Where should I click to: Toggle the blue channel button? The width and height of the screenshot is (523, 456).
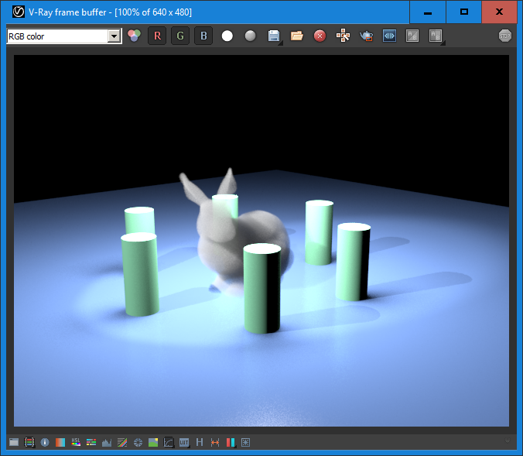203,36
